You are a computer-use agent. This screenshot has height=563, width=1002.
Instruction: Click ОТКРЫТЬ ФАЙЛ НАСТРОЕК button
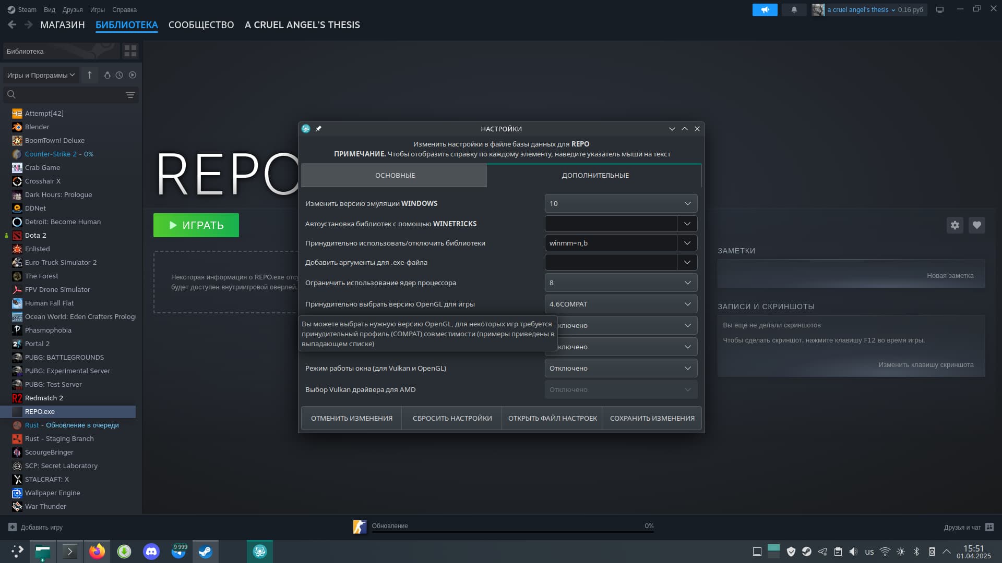(x=552, y=418)
